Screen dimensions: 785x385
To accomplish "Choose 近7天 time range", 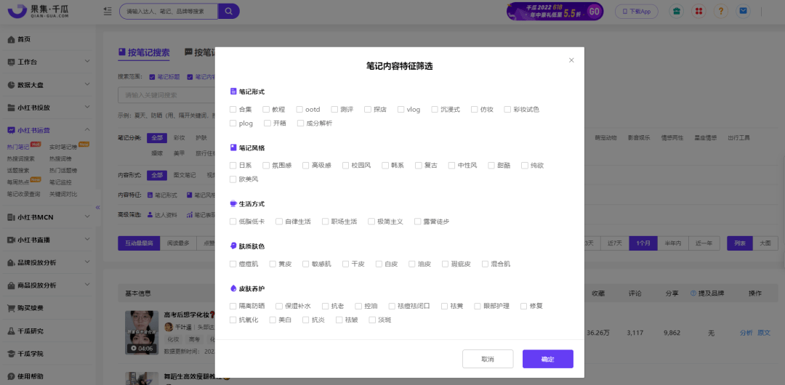I will [615, 243].
